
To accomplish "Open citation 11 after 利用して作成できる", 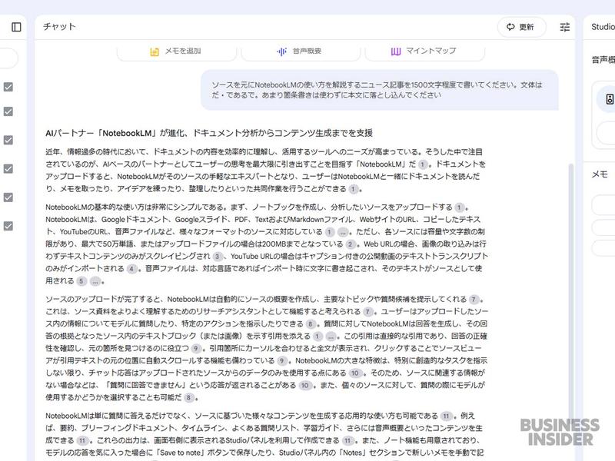I will coord(348,440).
